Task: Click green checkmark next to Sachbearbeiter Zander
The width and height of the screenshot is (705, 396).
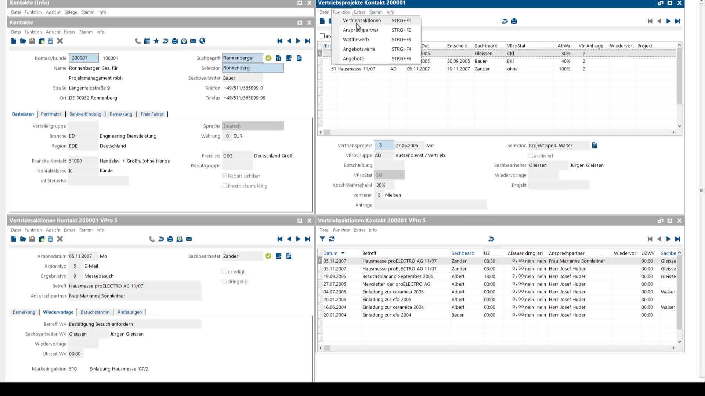Action: click(268, 256)
